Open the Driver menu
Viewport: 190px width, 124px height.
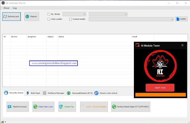click(x=7, y=8)
